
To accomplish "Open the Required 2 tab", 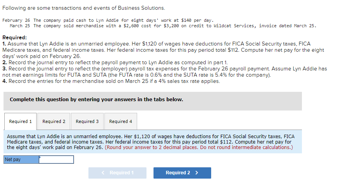I will [x=54, y=121].
